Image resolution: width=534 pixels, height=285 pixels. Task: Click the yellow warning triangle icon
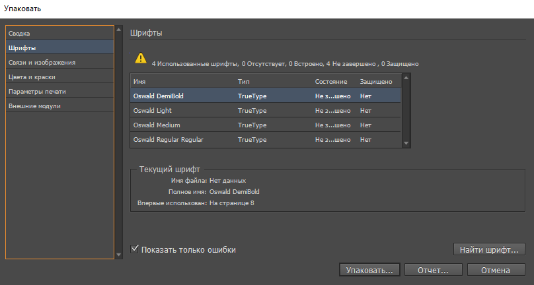[140, 57]
